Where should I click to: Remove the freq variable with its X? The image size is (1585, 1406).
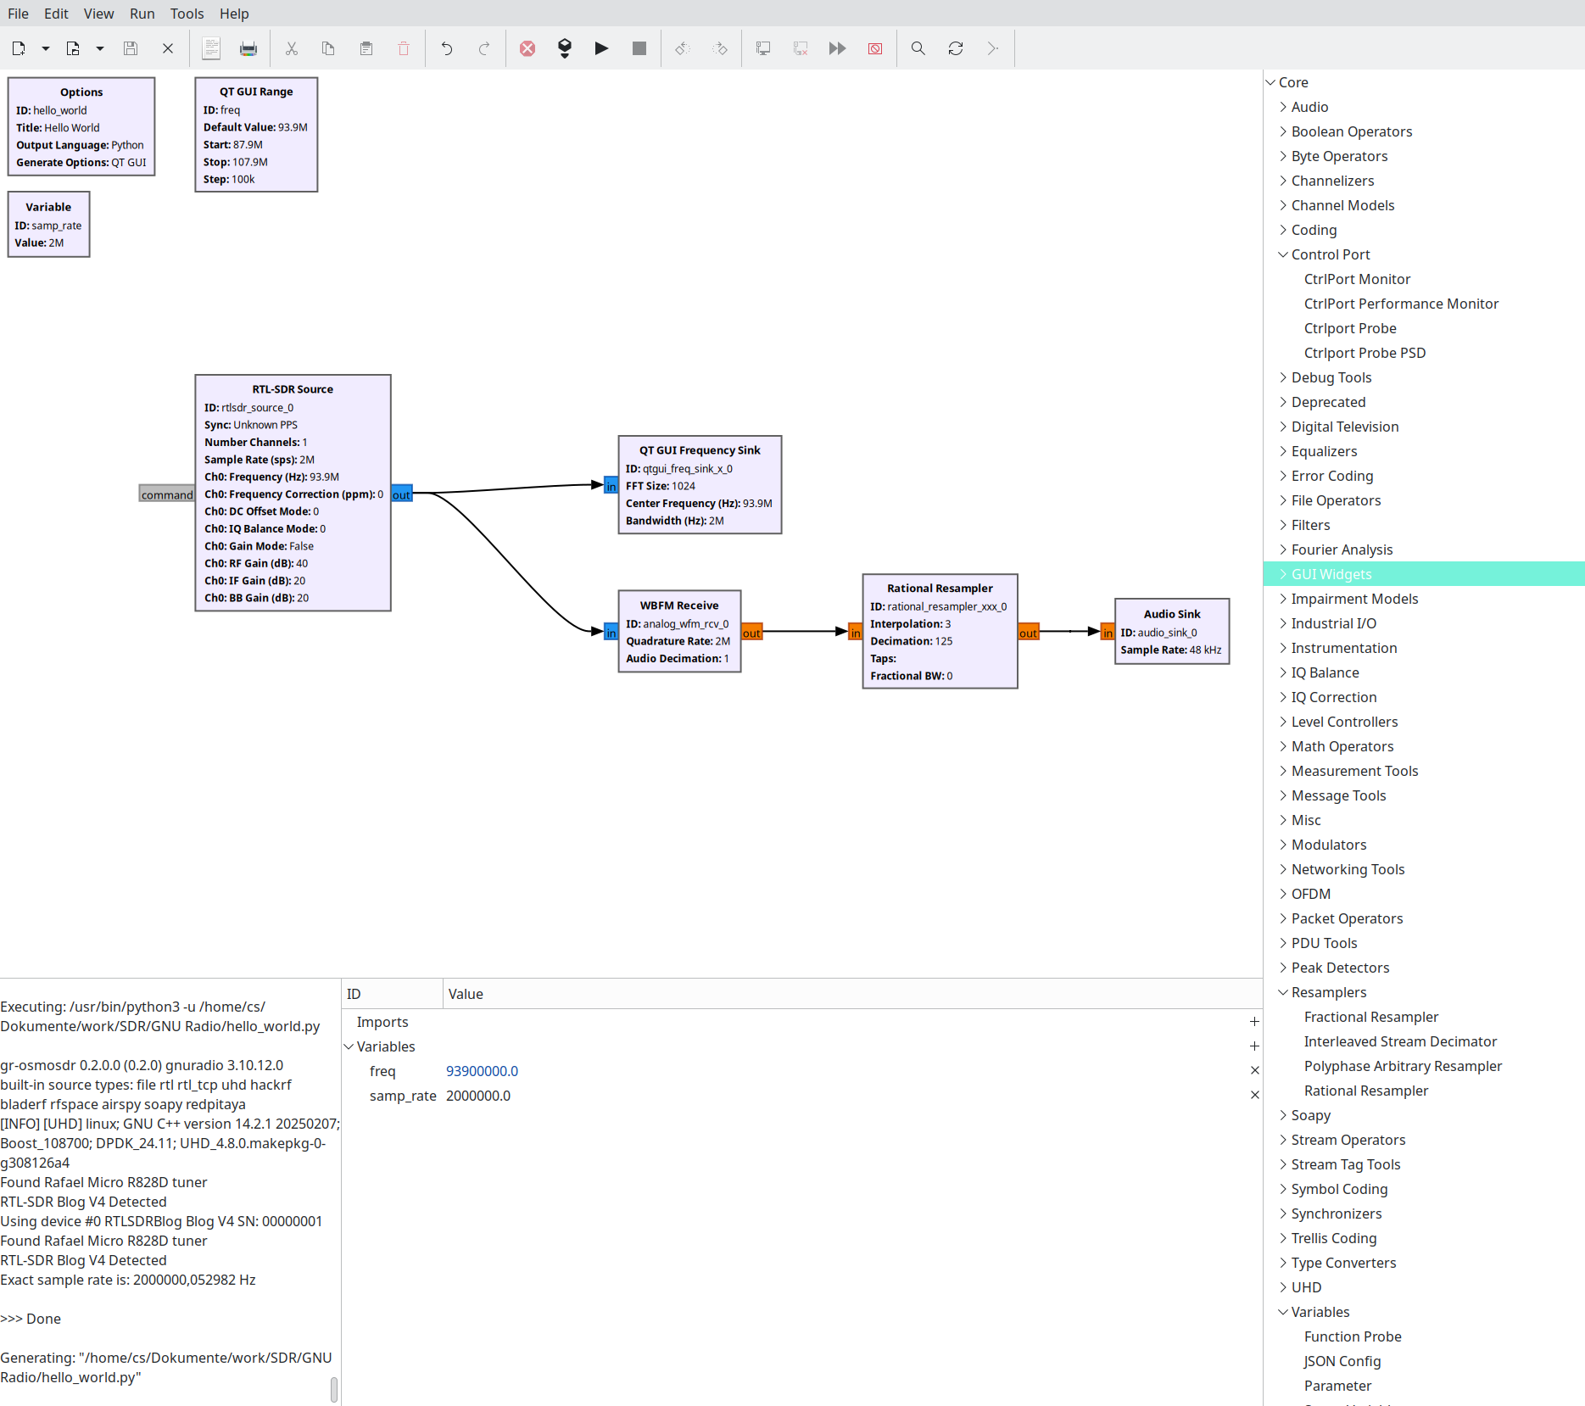(x=1254, y=1071)
